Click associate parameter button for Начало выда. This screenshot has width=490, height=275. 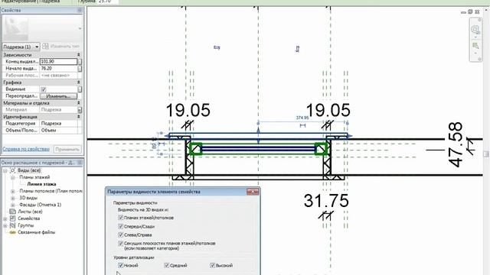80,69
